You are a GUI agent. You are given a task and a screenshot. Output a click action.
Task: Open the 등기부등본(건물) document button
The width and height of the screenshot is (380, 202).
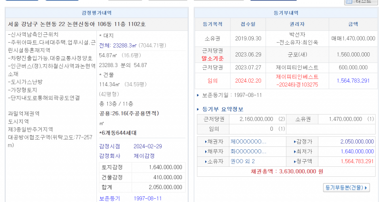tap(347, 188)
